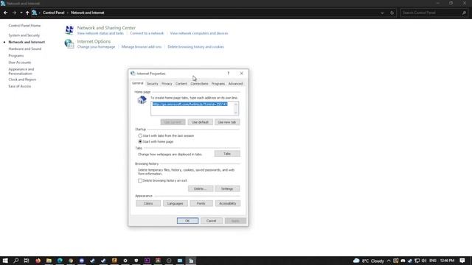Image resolution: width=472 pixels, height=265 pixels.
Task: Click the search magnifier in Control Panel
Action: [x=464, y=13]
